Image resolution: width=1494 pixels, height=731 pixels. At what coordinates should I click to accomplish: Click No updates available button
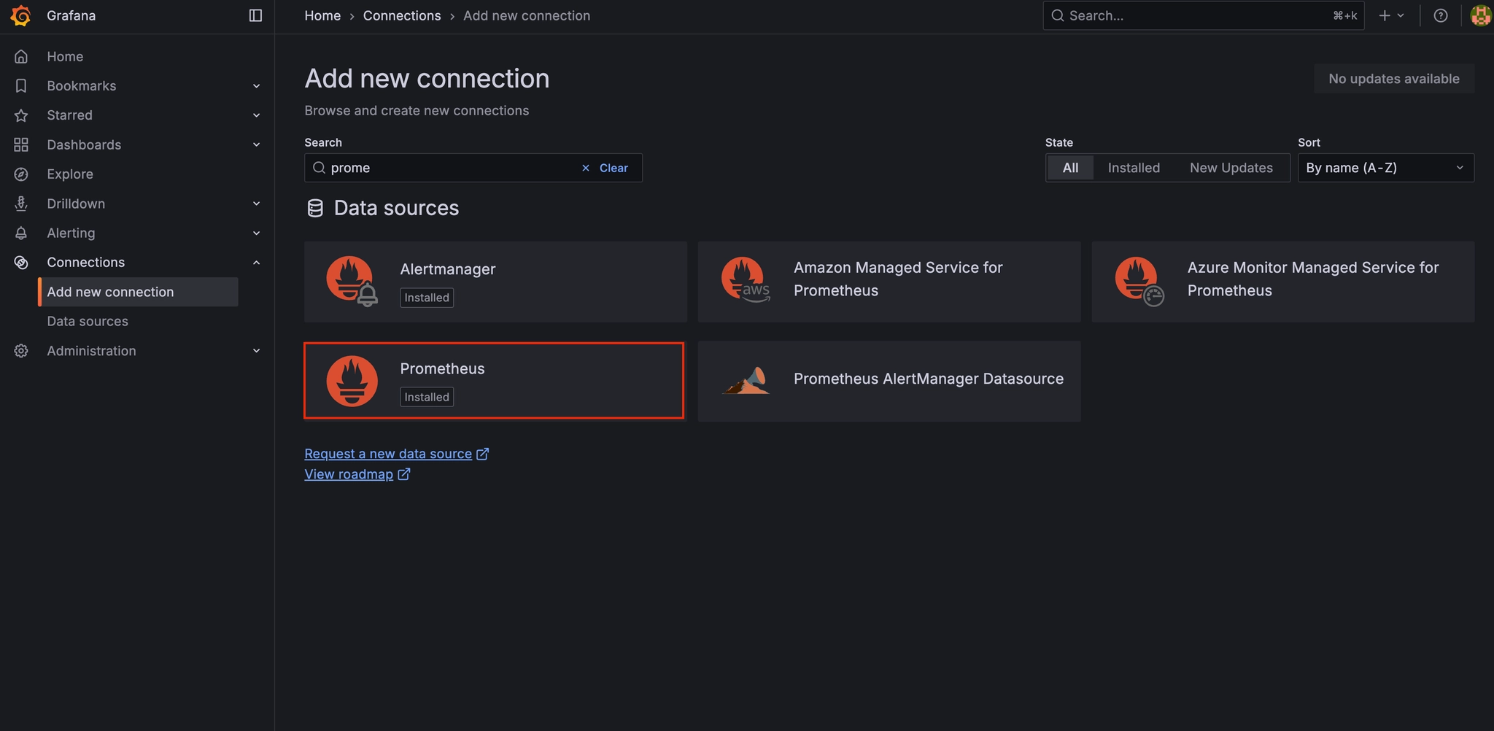(x=1394, y=79)
